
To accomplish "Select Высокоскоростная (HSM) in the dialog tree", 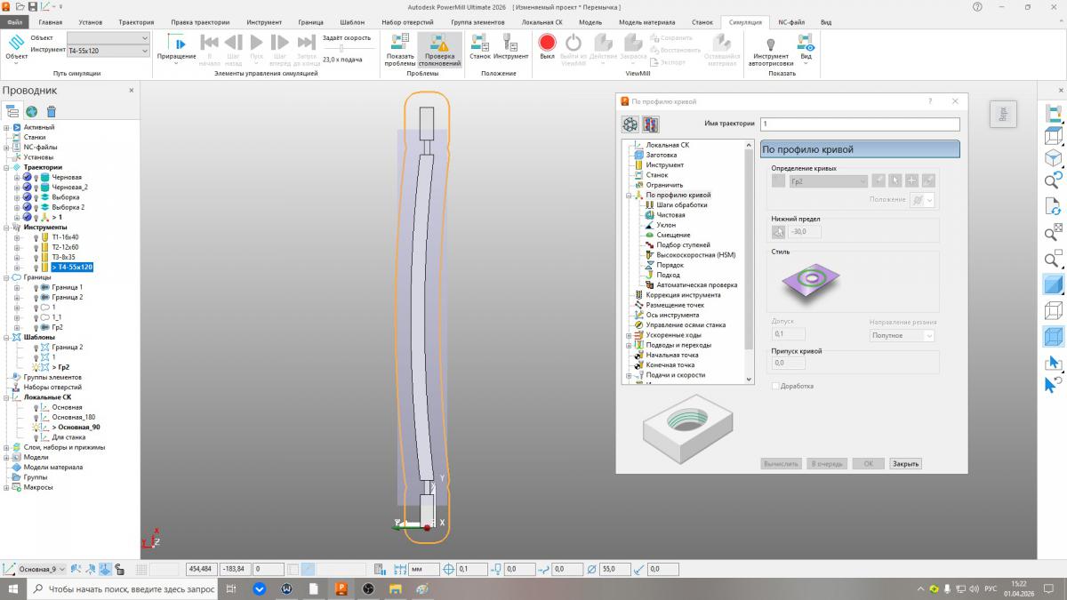I will (x=696, y=255).
